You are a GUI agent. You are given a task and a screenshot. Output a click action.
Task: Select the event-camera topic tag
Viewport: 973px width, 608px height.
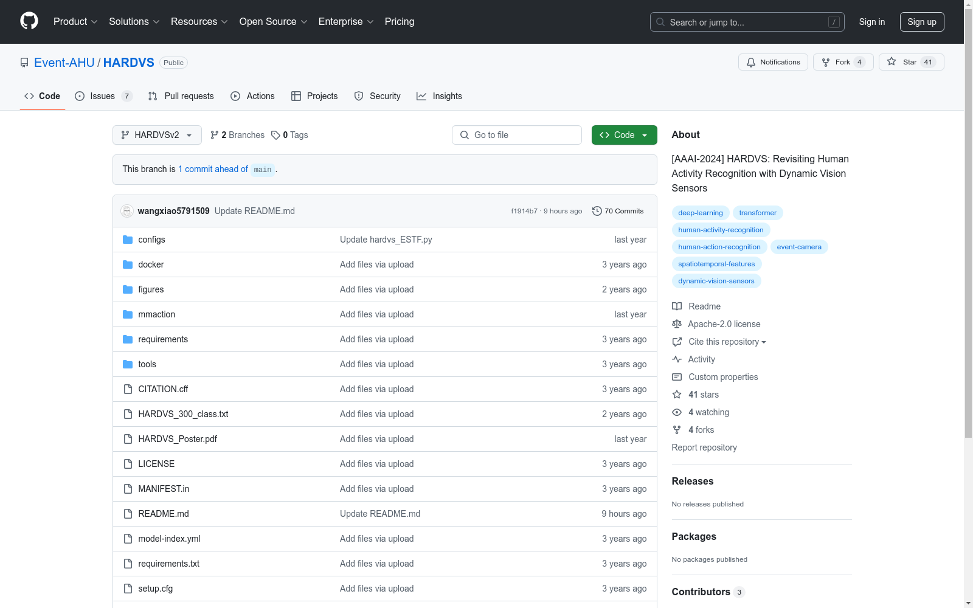click(799, 247)
